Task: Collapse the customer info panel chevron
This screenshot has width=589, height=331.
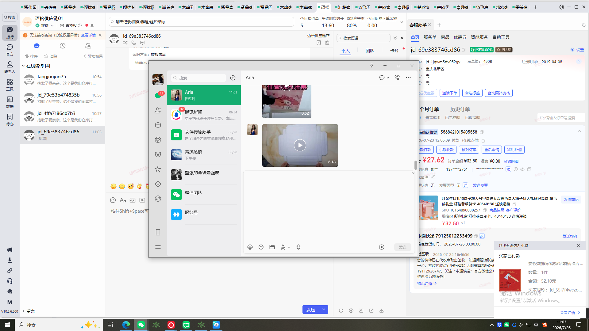Action: (x=579, y=61)
